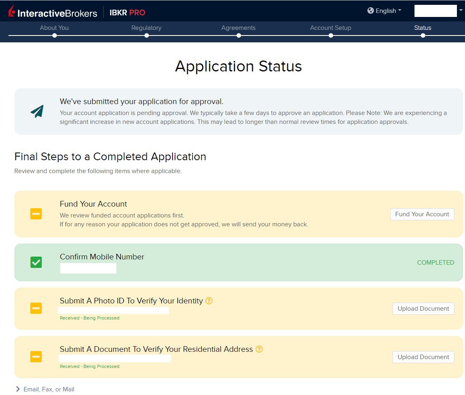
Task: Click help icon beside Residential Address
Action: tap(259, 349)
